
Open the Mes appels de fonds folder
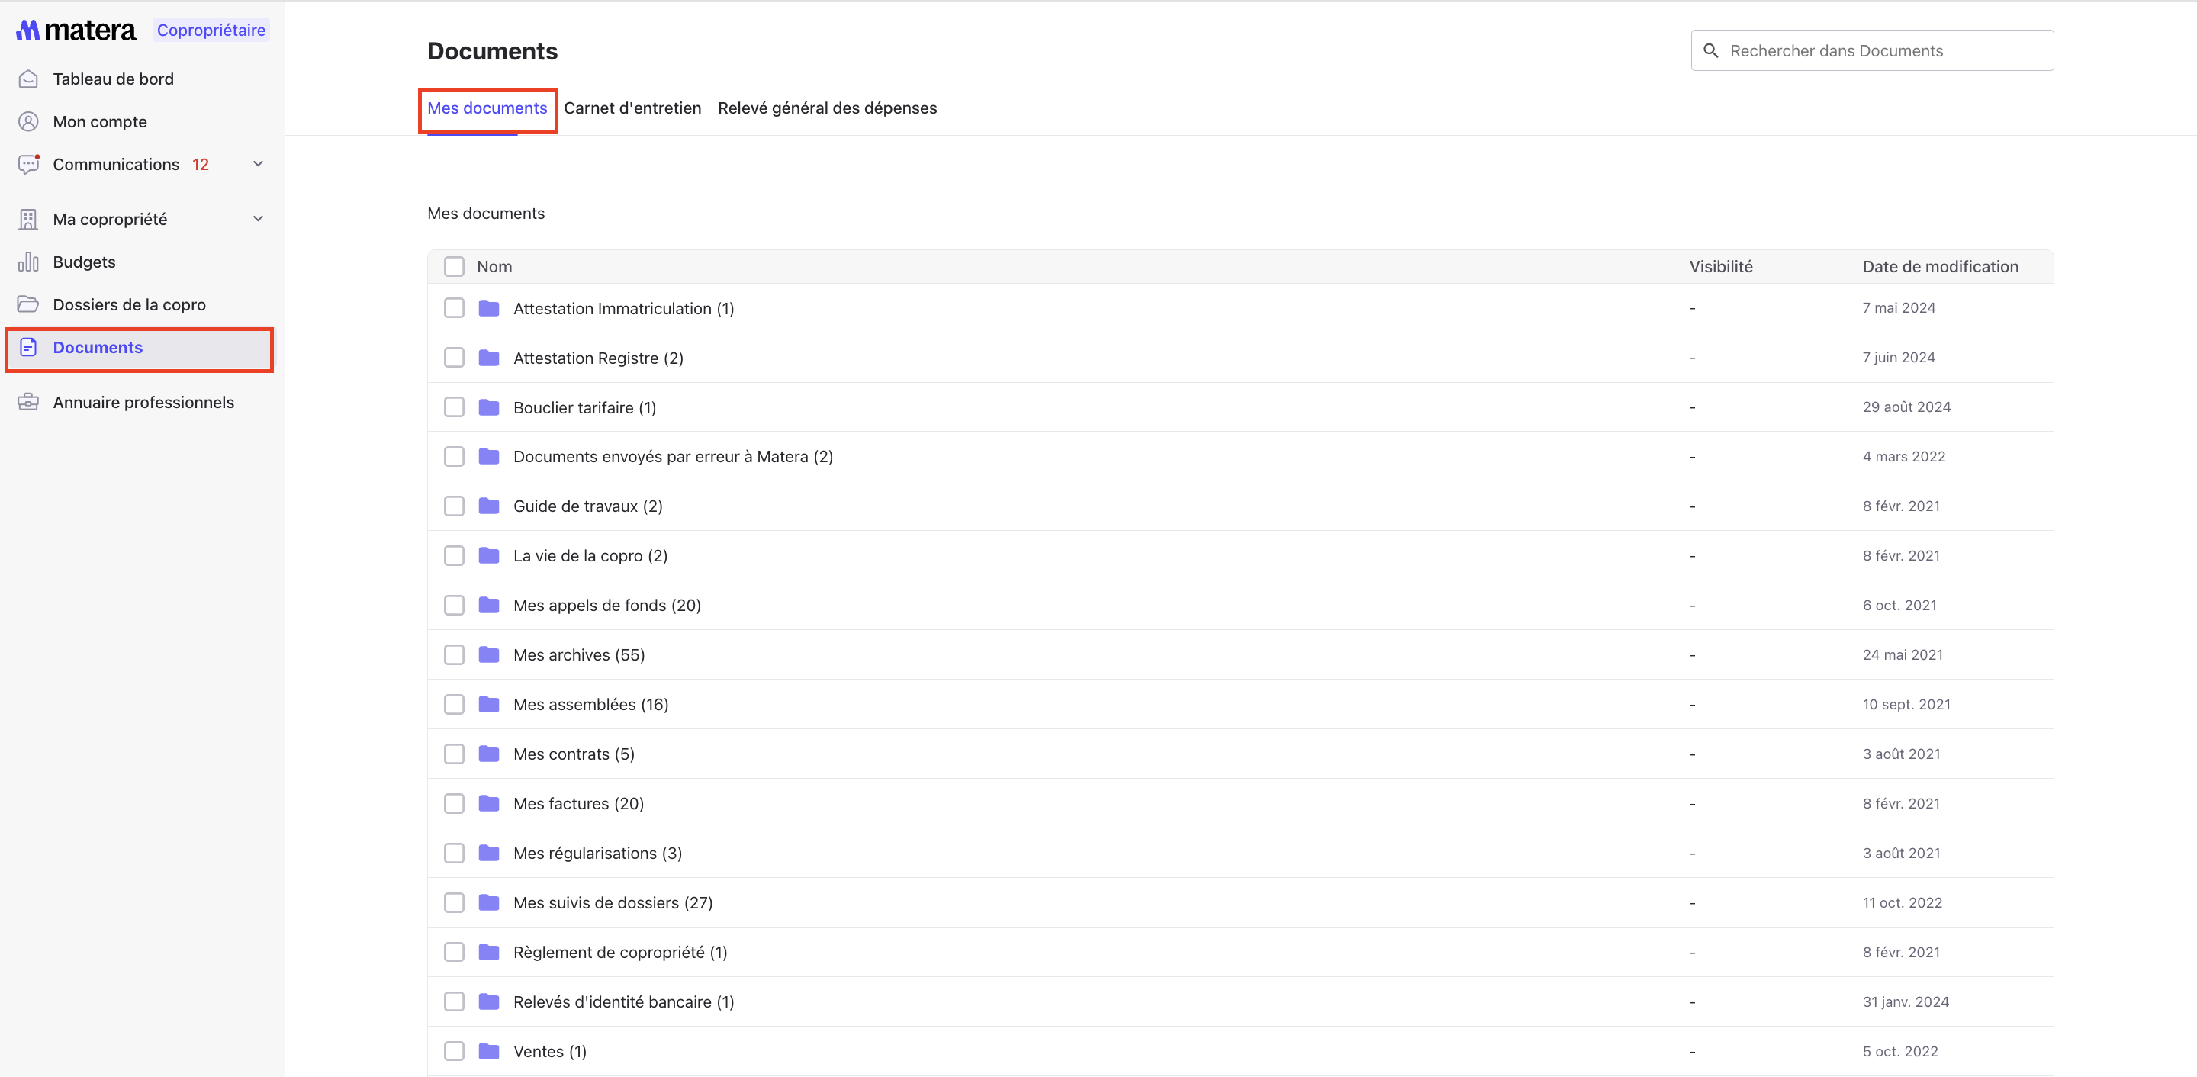(606, 606)
